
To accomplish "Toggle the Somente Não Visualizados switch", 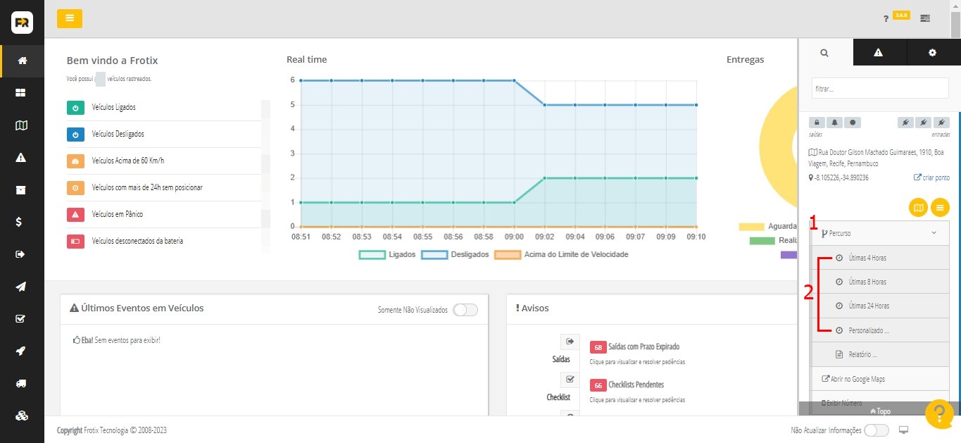I will (465, 310).
